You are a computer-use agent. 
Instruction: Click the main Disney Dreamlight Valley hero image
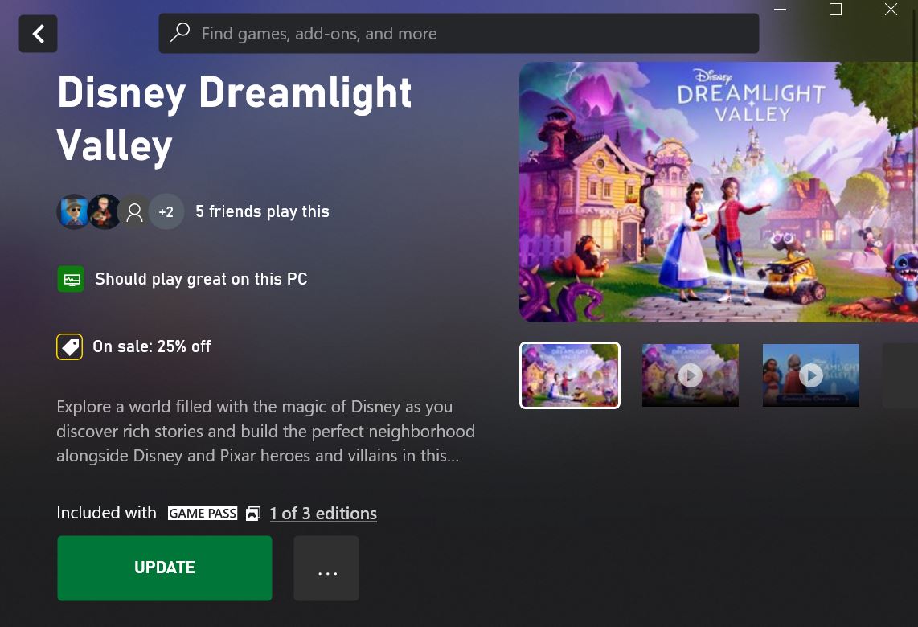pyautogui.click(x=719, y=191)
